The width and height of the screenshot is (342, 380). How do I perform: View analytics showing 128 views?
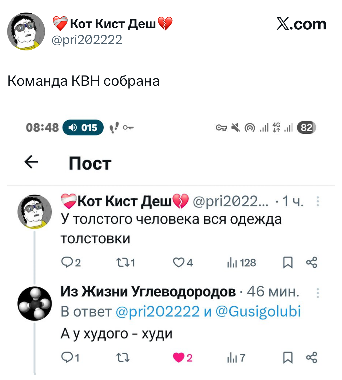point(241,263)
